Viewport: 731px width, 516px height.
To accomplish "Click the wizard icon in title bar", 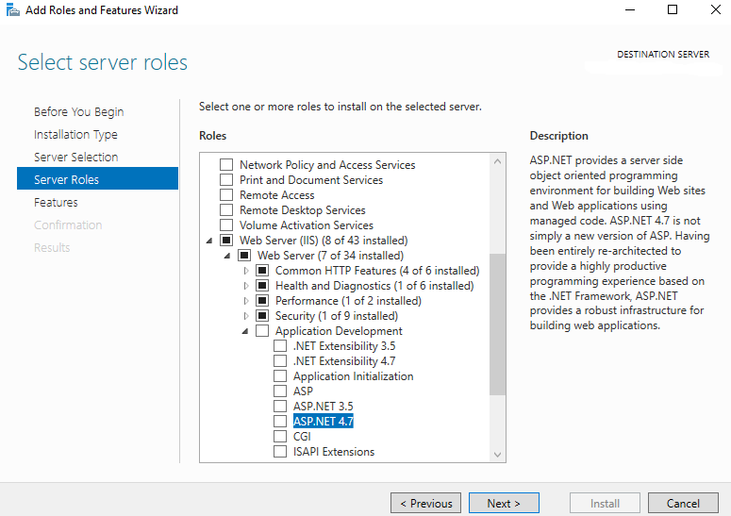I will (13, 9).
